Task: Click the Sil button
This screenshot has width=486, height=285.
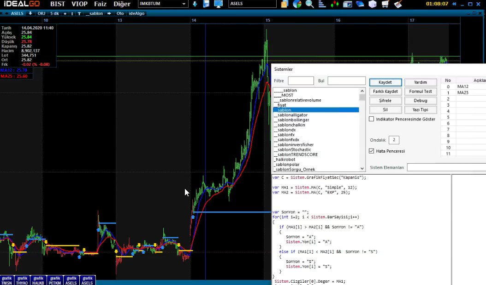Action: [385, 110]
